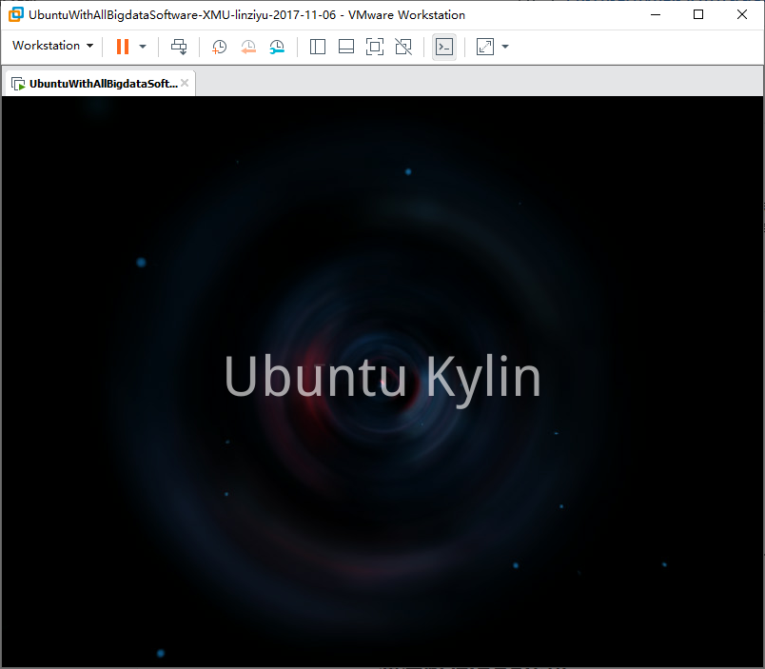Switch to Unity mode
The image size is (765, 669).
pyautogui.click(x=403, y=47)
